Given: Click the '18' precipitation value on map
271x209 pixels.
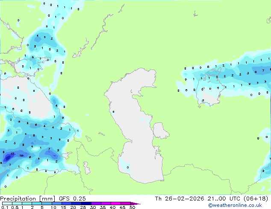Looking at the screenshot, I should (21, 156).
